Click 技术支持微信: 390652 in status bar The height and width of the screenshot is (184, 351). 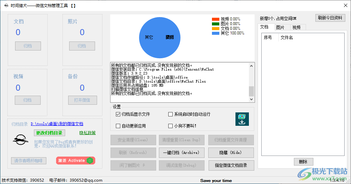click(x=23, y=180)
